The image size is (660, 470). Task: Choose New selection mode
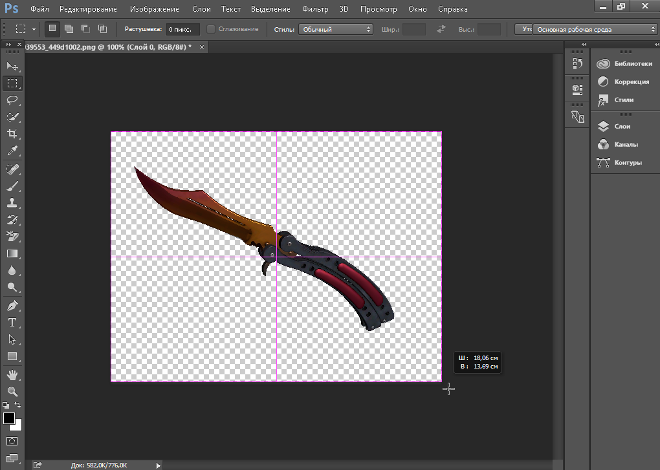(x=52, y=28)
